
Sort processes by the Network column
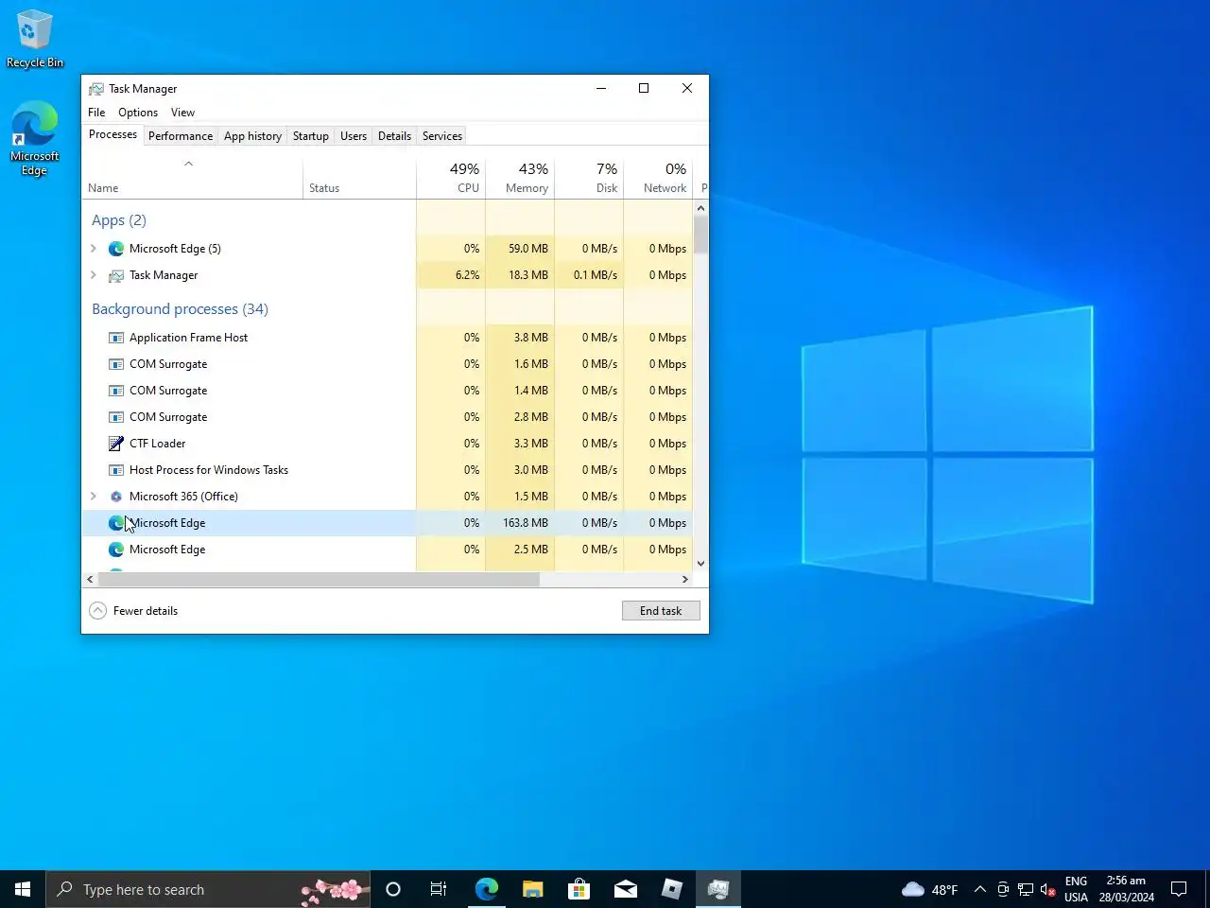[658, 178]
